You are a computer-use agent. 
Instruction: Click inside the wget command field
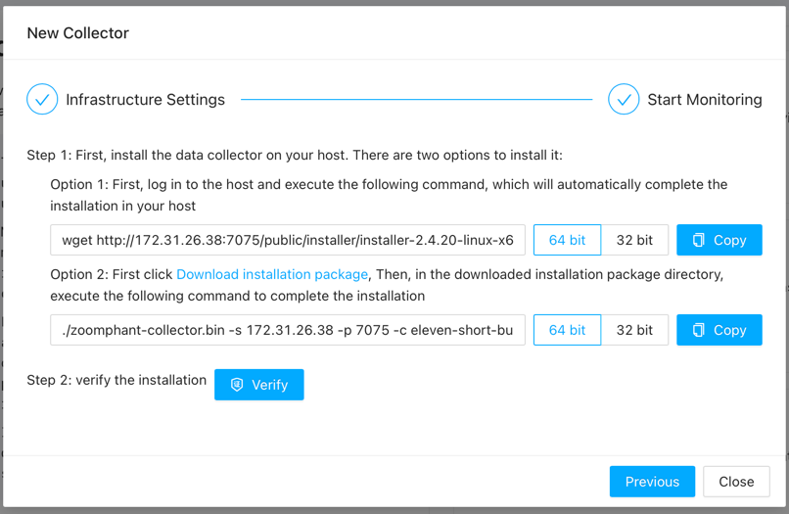click(288, 240)
